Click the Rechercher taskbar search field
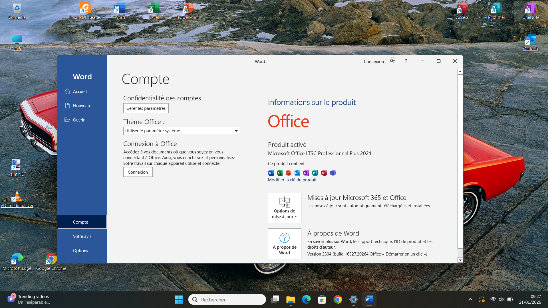Image resolution: width=548 pixels, height=308 pixels. point(227,299)
